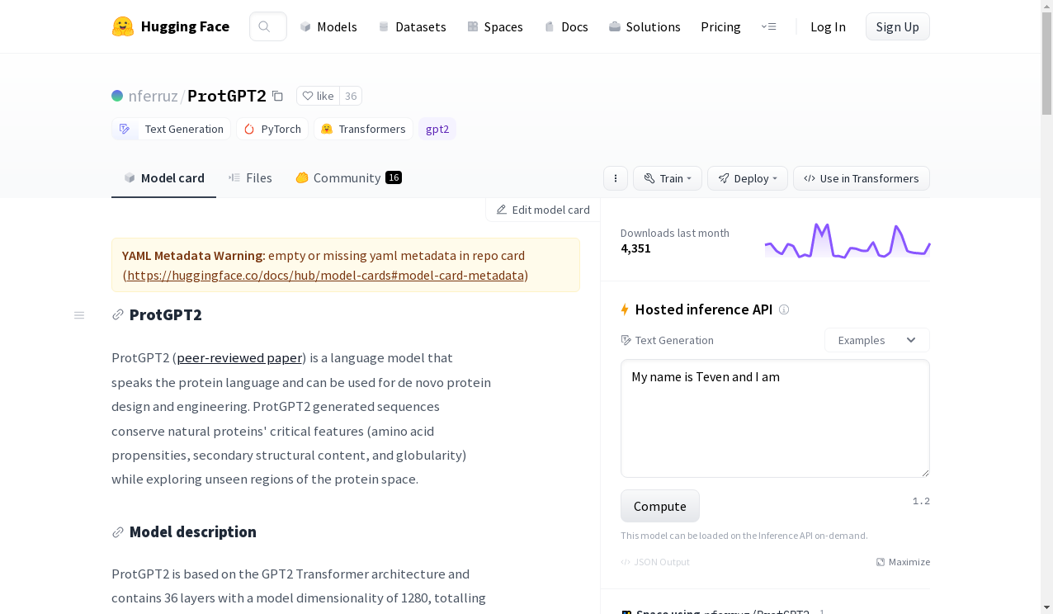1053x614 pixels.
Task: Show Hosted inference API info icon
Action: (784, 309)
